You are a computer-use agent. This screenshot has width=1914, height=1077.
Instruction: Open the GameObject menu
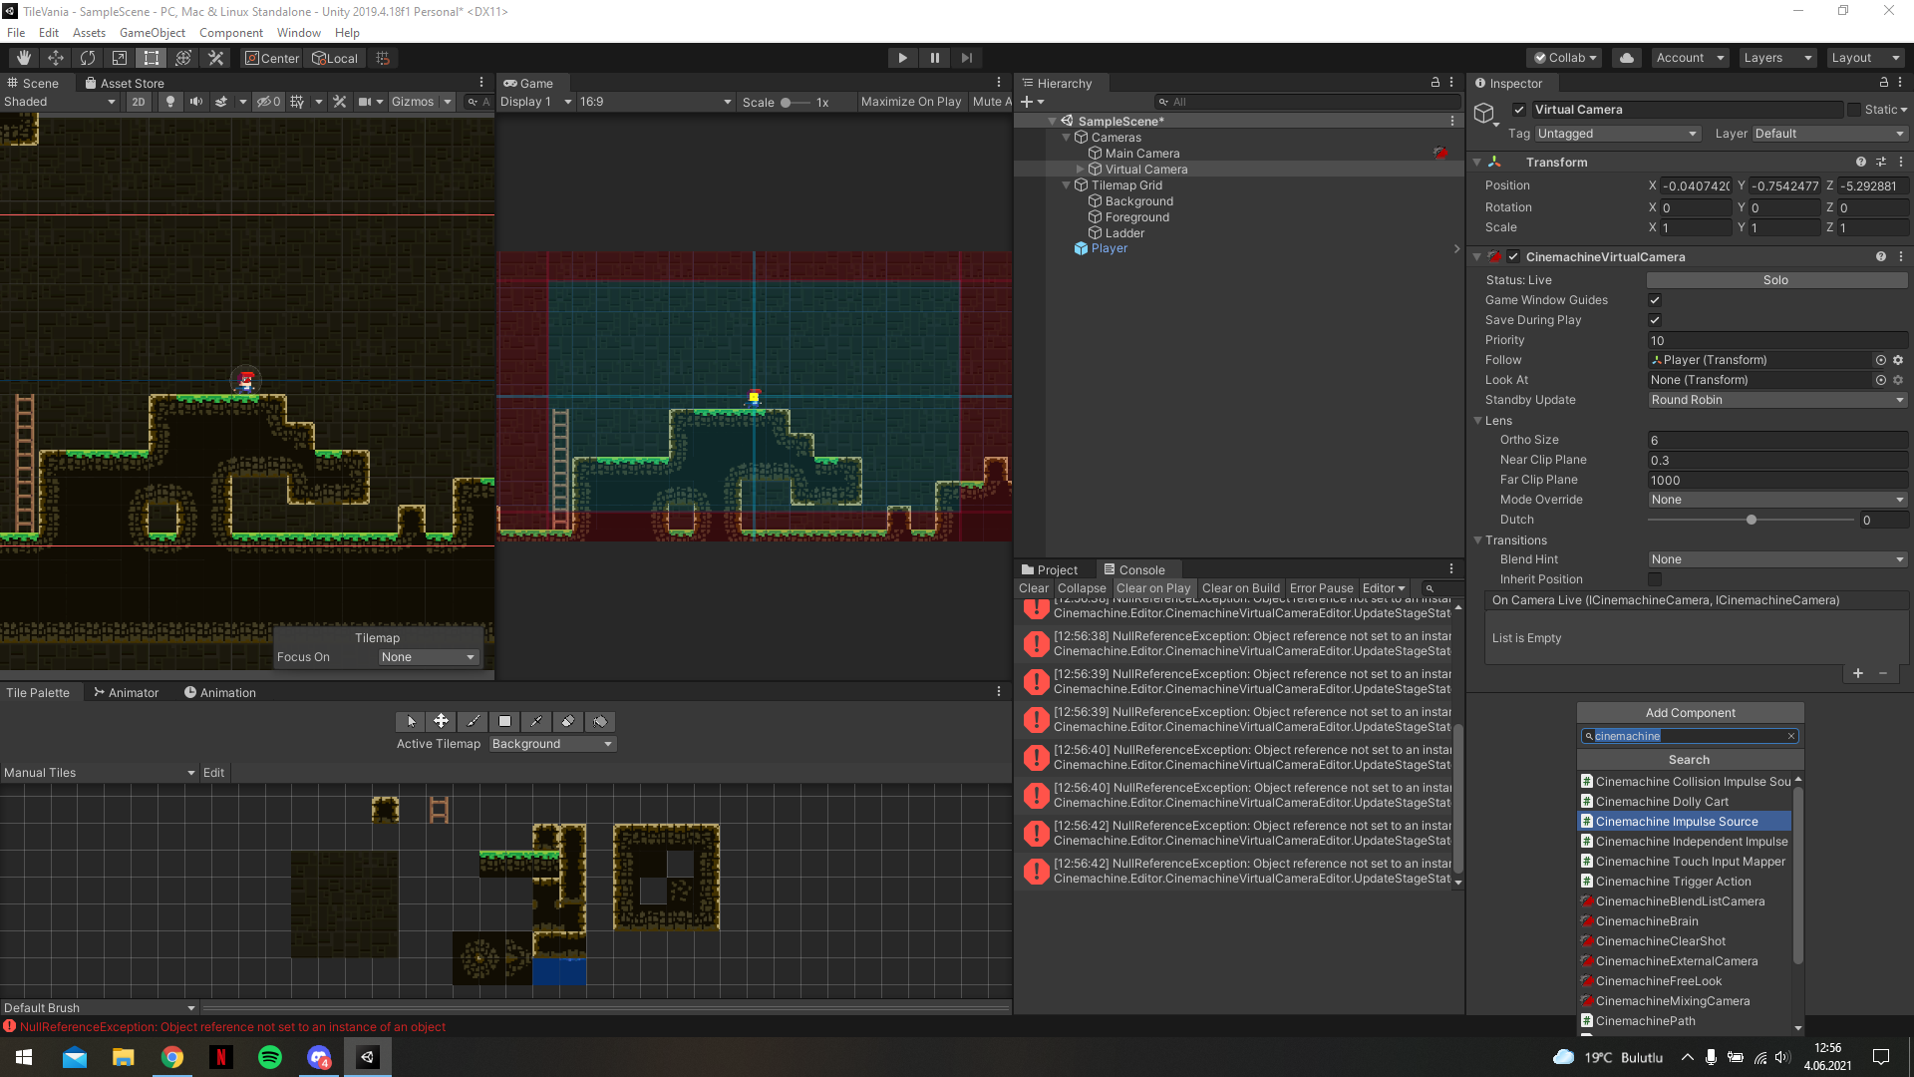(152, 33)
